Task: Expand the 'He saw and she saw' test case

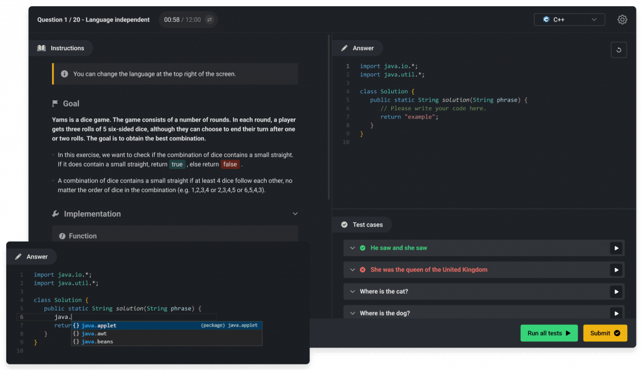Action: coord(351,248)
